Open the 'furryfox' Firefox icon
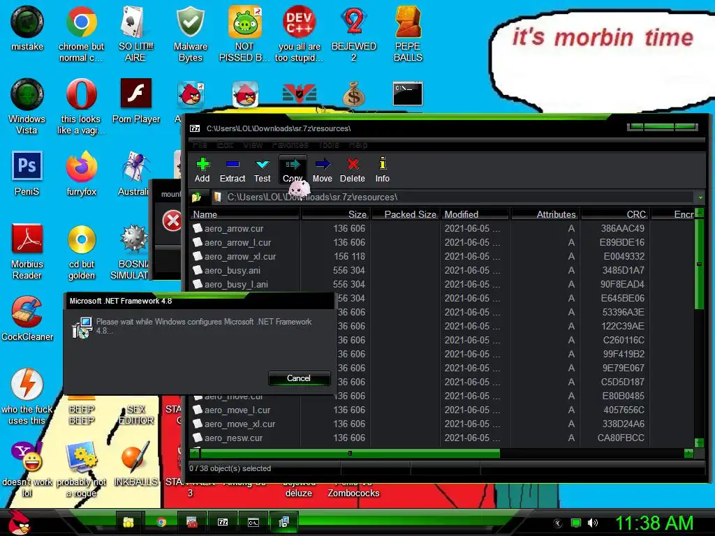 tap(81, 173)
